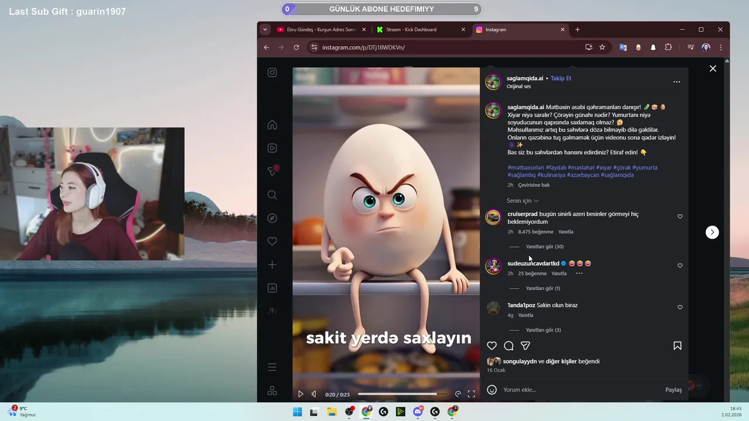Create a new post with plus icon
The image size is (749, 421).
(x=272, y=265)
